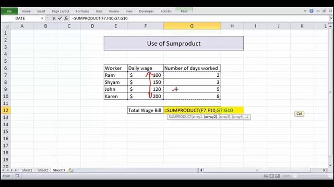Open the Review ribbon tab
Viewport: 334px width, 187px height.
click(114, 11)
